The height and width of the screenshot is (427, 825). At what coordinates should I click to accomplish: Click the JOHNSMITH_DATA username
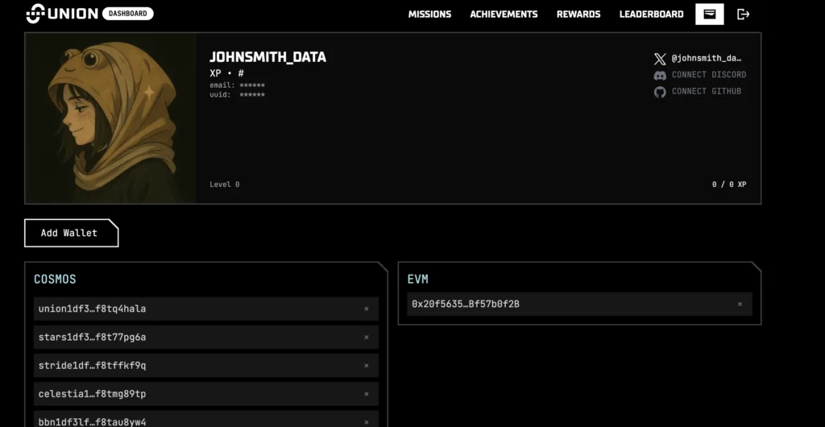click(x=267, y=57)
